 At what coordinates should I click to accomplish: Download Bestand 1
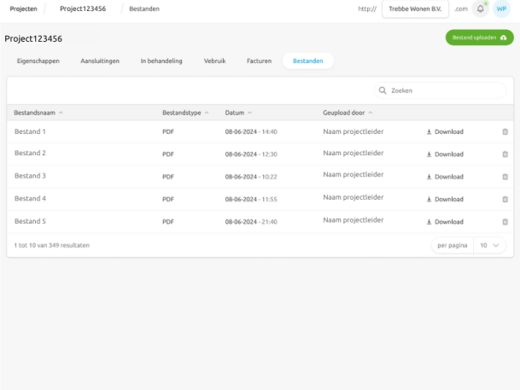point(445,132)
